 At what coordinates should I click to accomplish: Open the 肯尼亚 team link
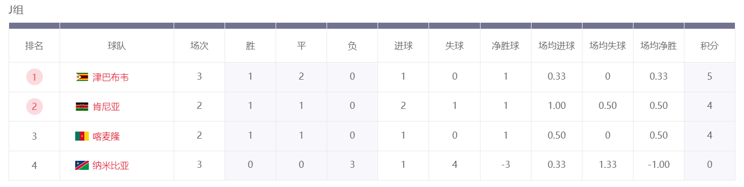click(106, 106)
